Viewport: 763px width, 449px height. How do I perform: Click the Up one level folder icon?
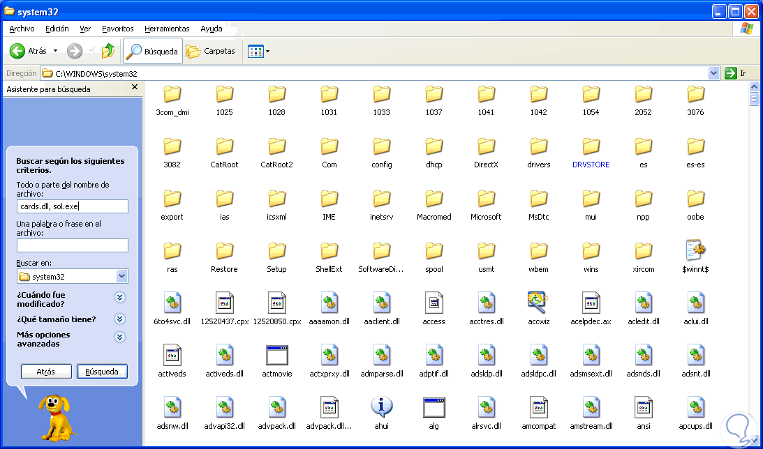click(x=108, y=51)
